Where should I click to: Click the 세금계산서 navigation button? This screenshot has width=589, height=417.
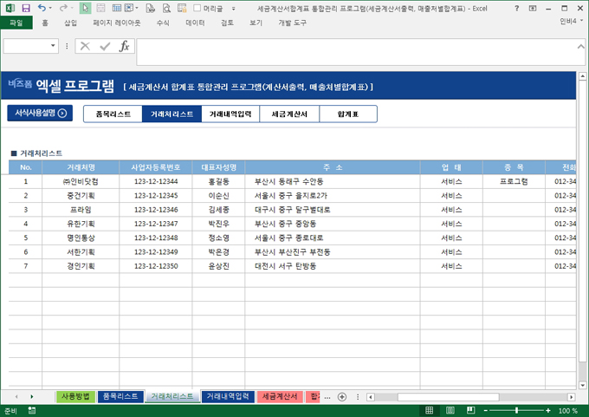click(289, 114)
